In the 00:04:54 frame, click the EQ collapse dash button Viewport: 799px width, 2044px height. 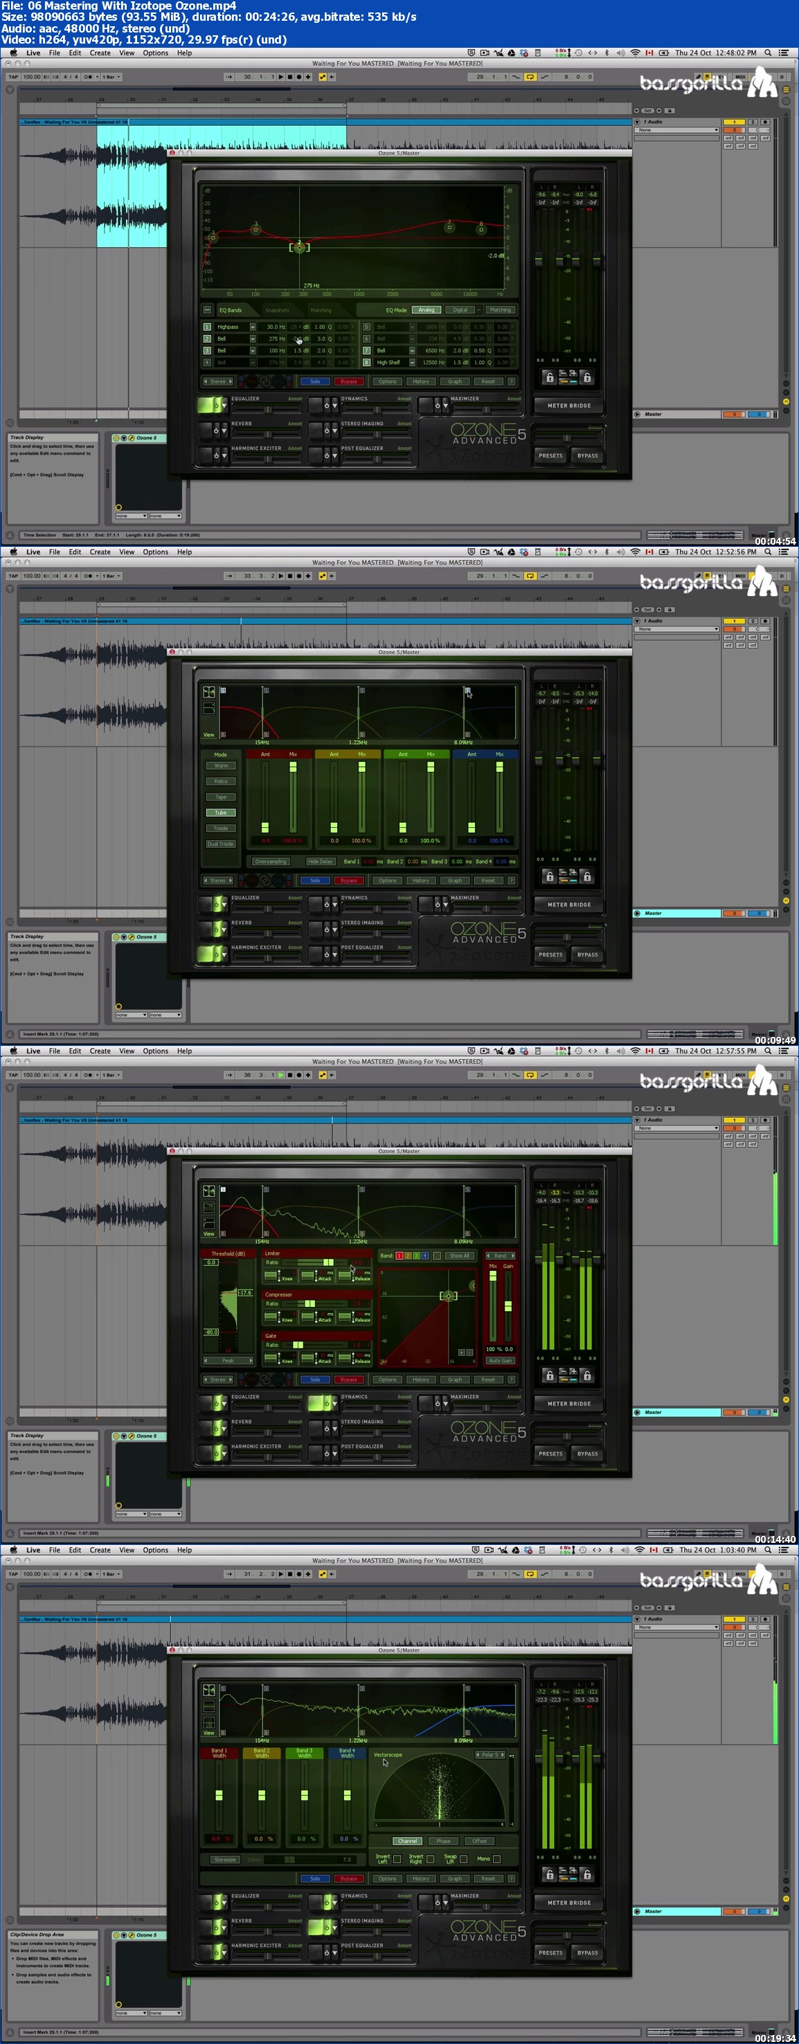[x=207, y=310]
